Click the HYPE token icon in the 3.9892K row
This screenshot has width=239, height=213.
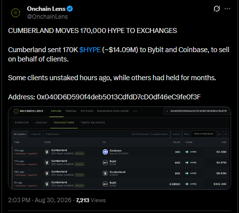[x=187, y=184]
